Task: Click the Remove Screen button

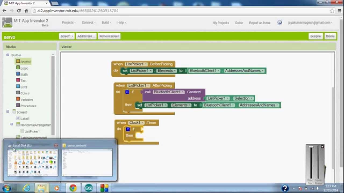Action: click(109, 36)
